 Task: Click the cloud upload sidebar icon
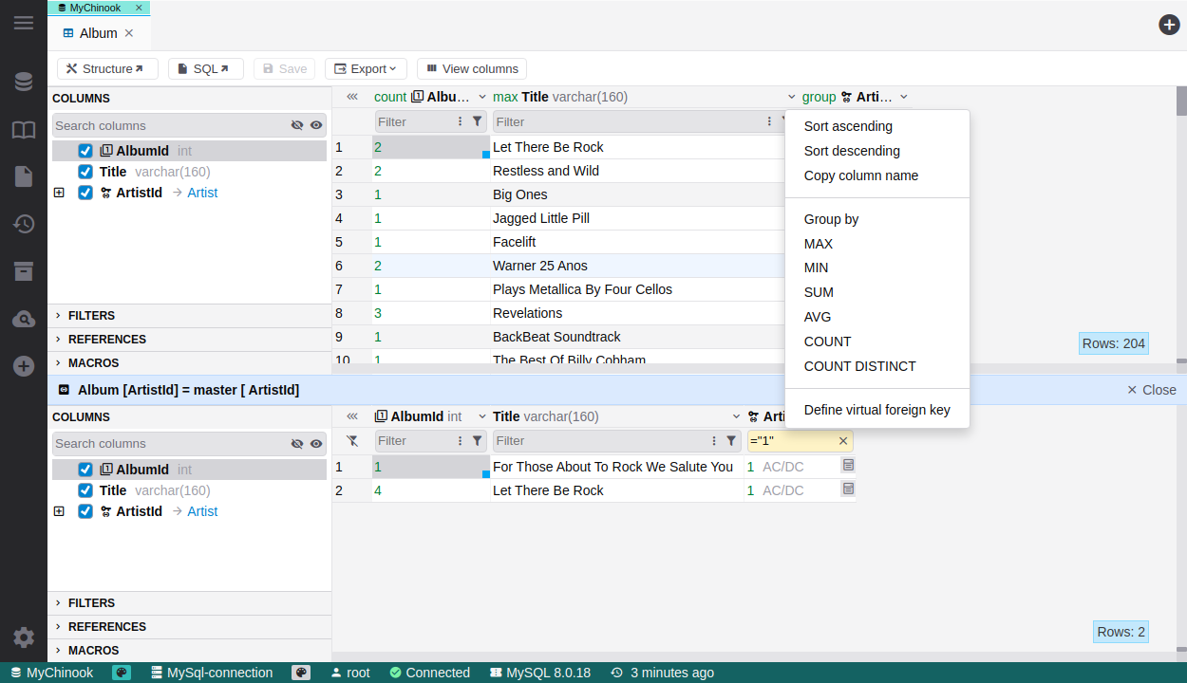[x=24, y=320]
